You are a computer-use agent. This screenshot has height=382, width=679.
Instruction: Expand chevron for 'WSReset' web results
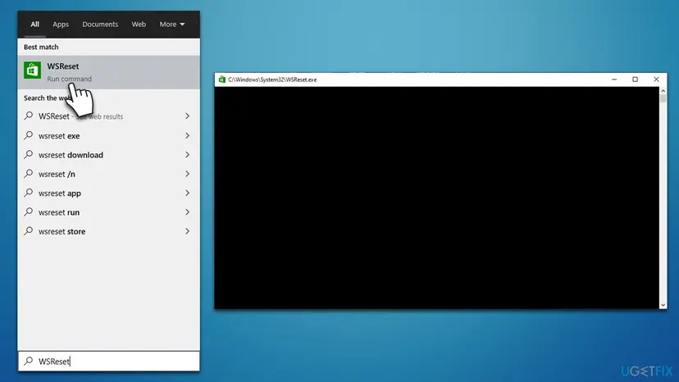(x=187, y=116)
